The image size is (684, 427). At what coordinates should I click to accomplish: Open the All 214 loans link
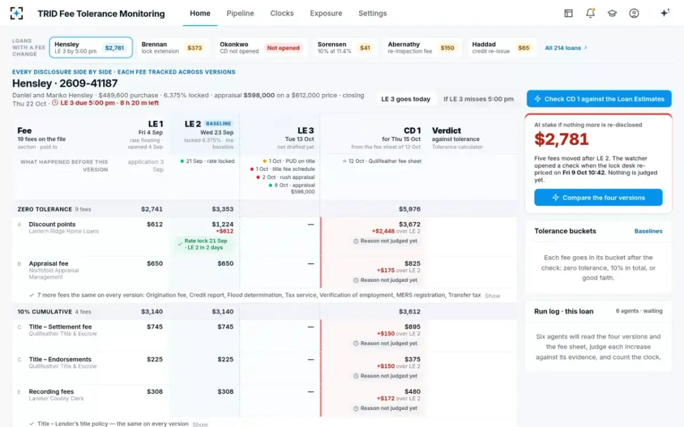click(x=566, y=48)
